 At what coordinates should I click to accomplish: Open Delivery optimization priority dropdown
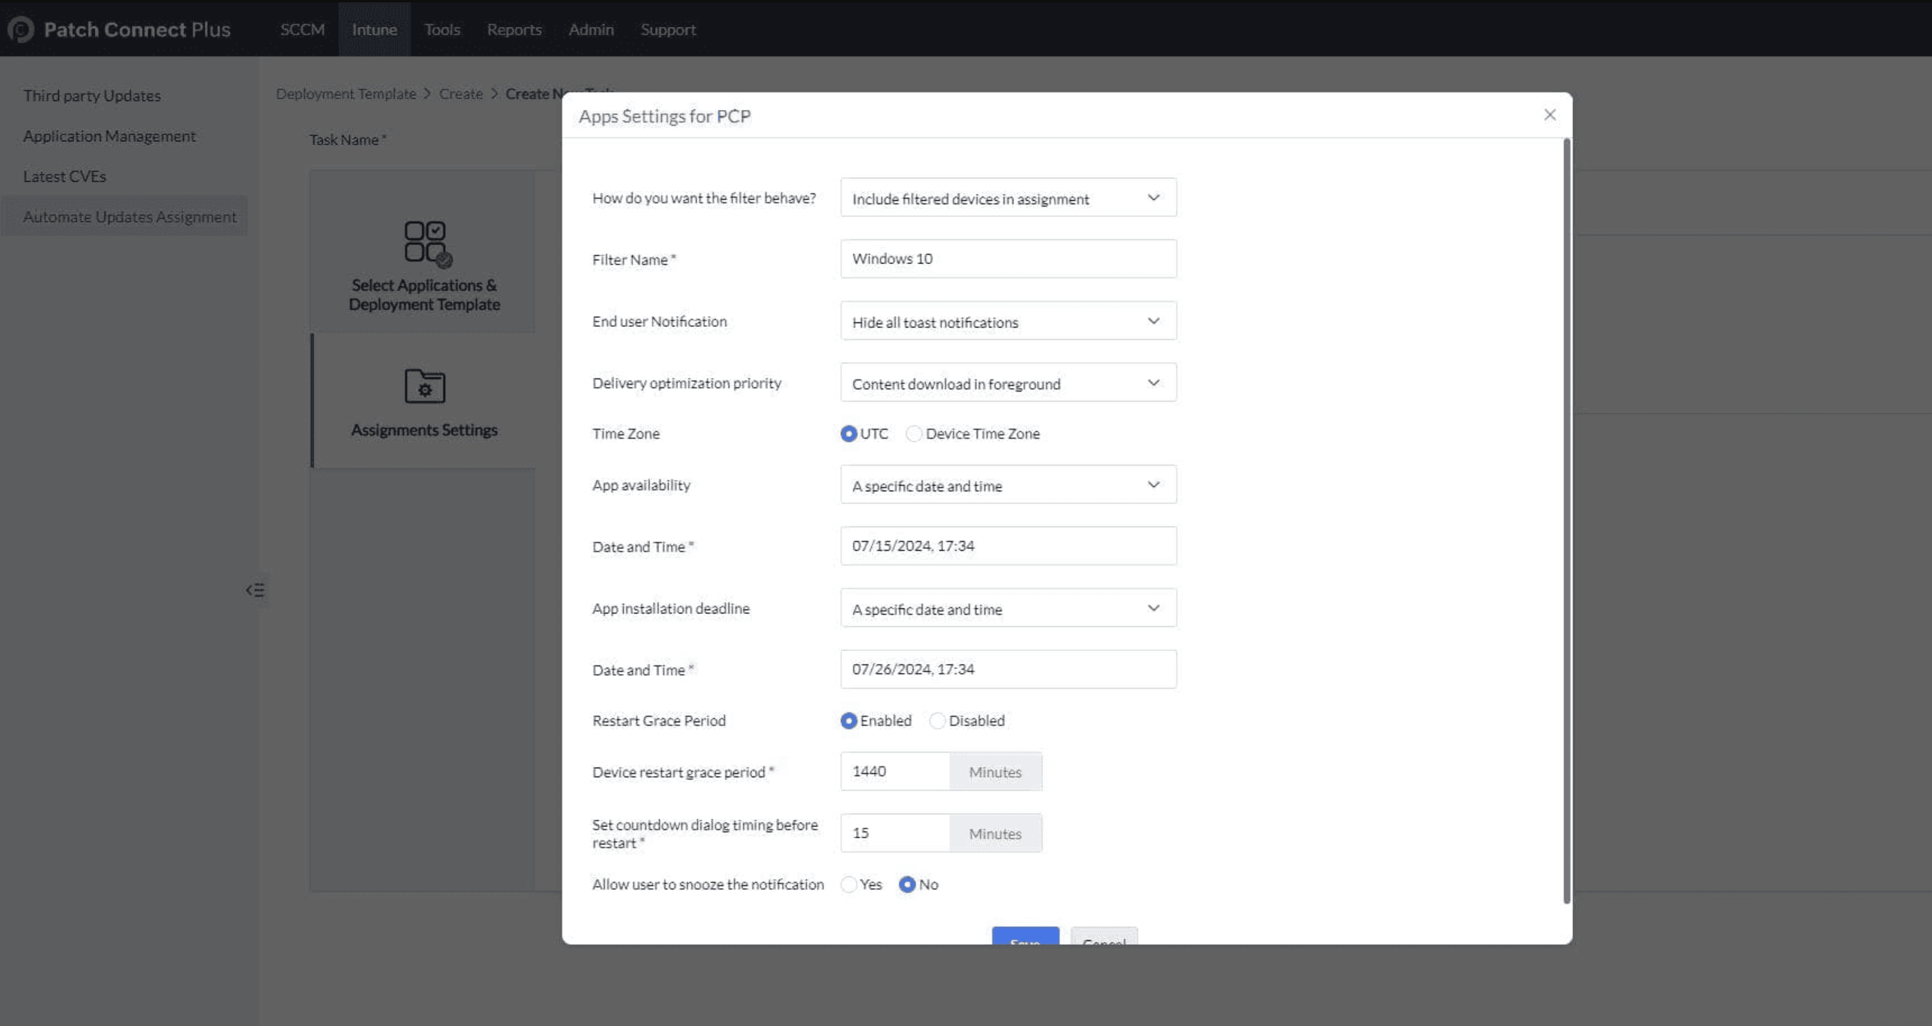1008,383
